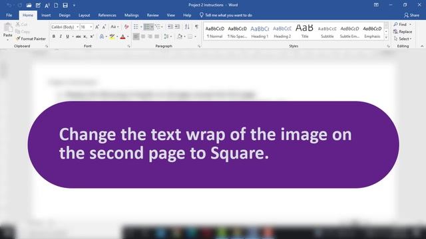Toggle Underline formatting

click(x=67, y=37)
